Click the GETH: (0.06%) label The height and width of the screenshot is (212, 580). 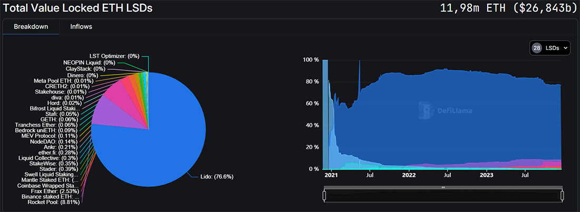[59, 119]
